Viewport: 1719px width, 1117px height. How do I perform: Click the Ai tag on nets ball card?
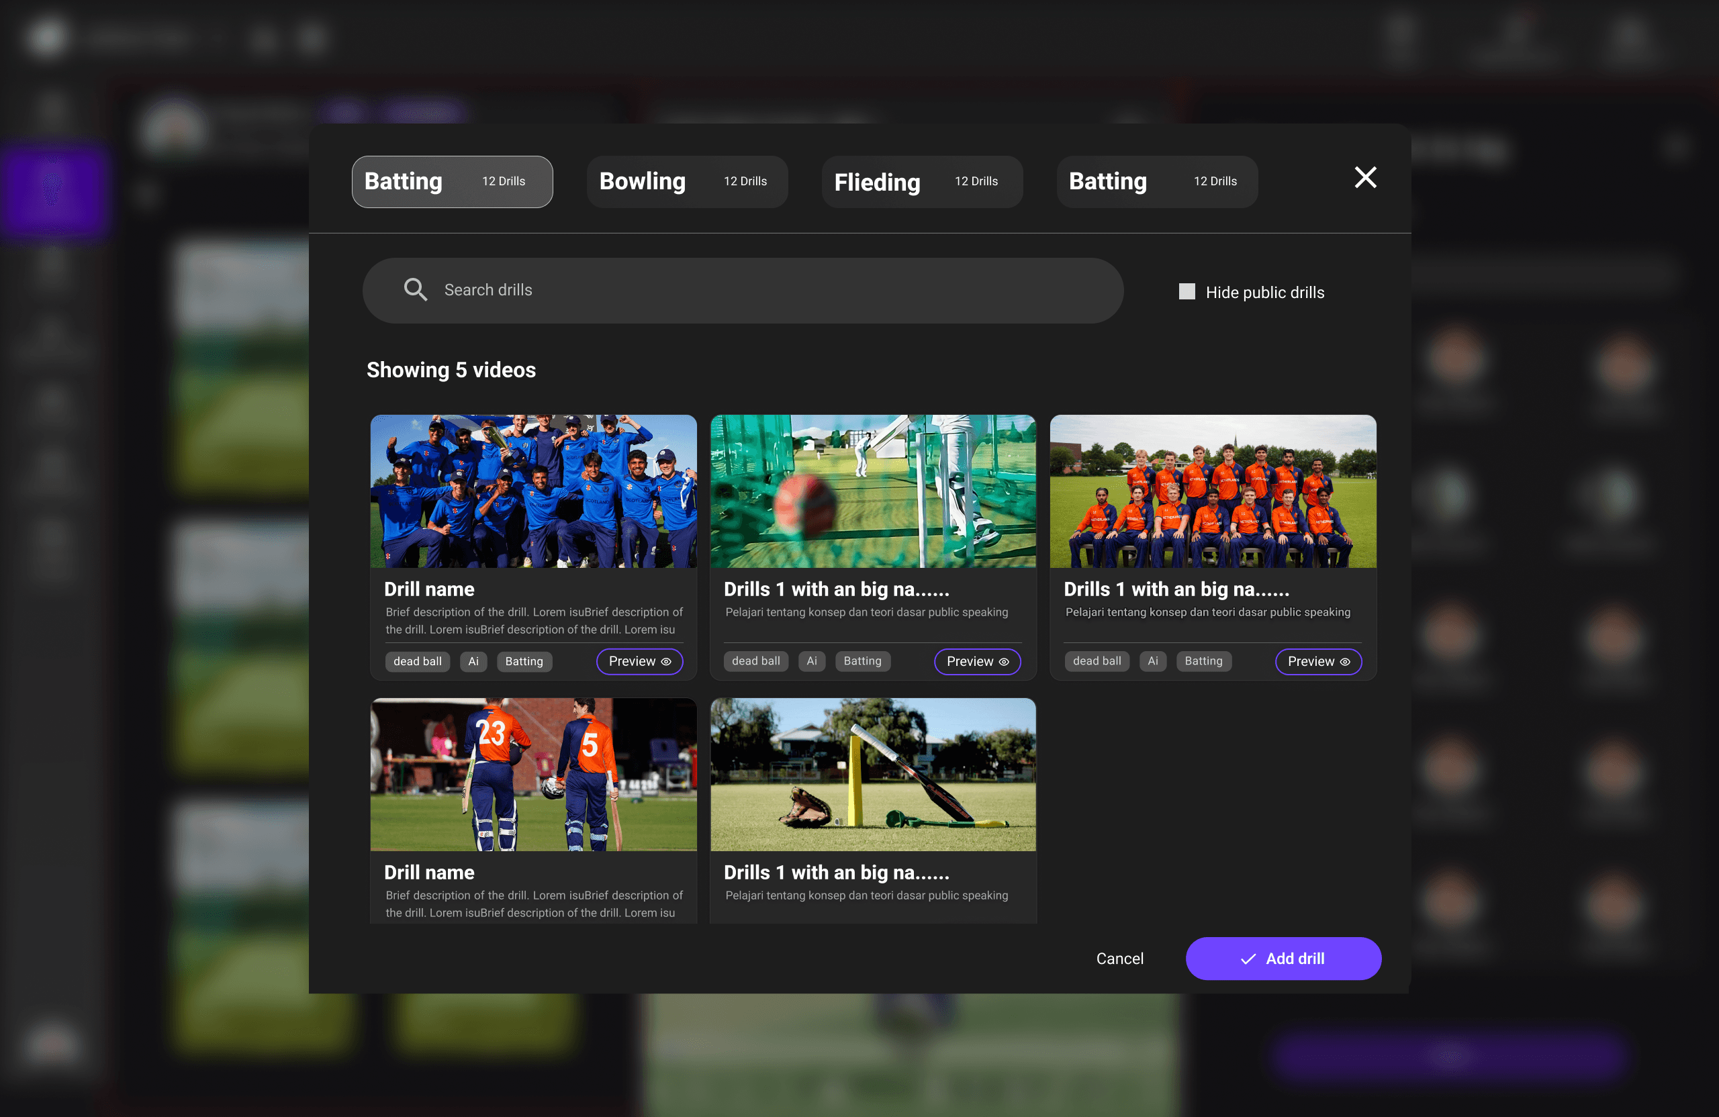(x=812, y=661)
